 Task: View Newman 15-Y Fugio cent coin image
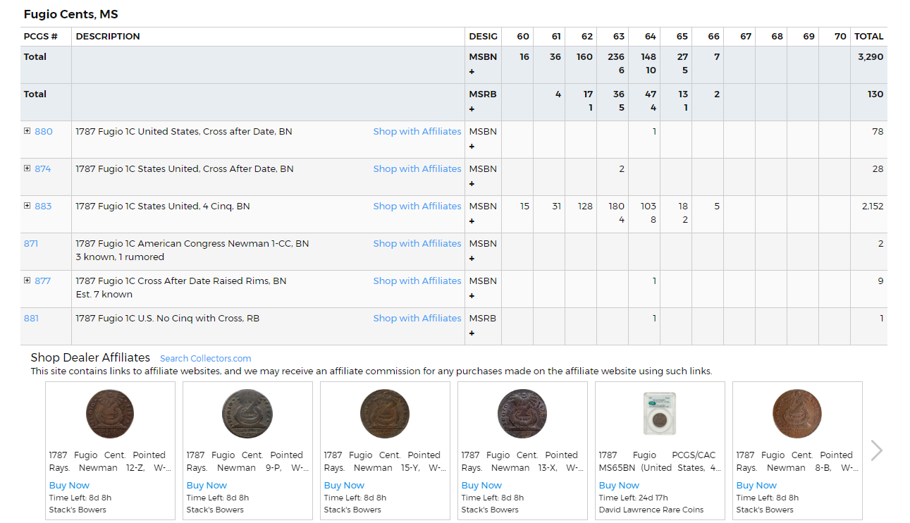pos(385,414)
